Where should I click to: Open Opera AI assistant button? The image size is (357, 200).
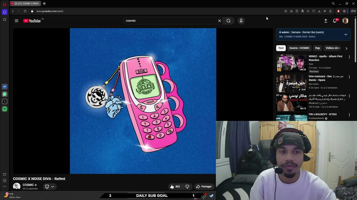[x=353, y=11]
